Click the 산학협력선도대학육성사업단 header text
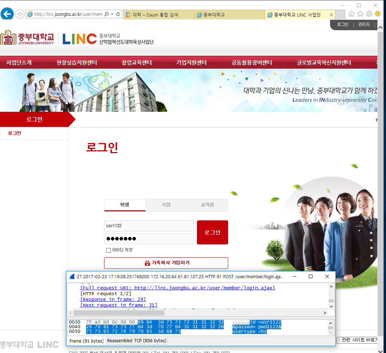 pyautogui.click(x=126, y=42)
